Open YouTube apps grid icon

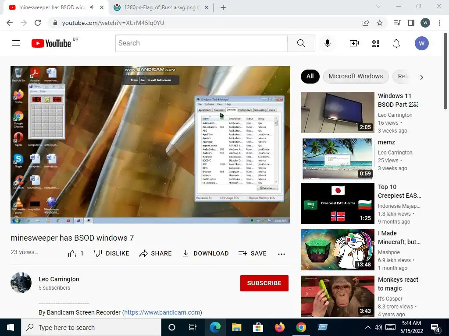pyautogui.click(x=375, y=43)
